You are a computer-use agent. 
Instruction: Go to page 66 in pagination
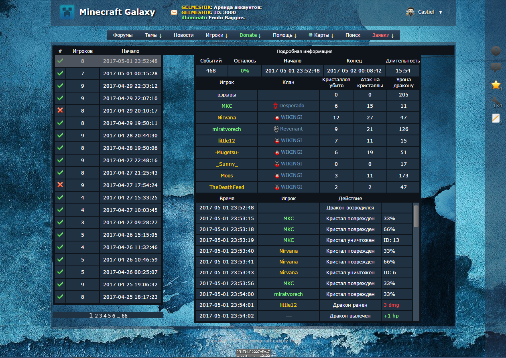pyautogui.click(x=124, y=316)
